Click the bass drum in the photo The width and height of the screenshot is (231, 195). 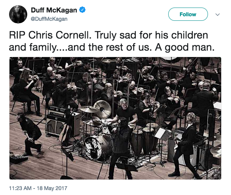coord(93,145)
